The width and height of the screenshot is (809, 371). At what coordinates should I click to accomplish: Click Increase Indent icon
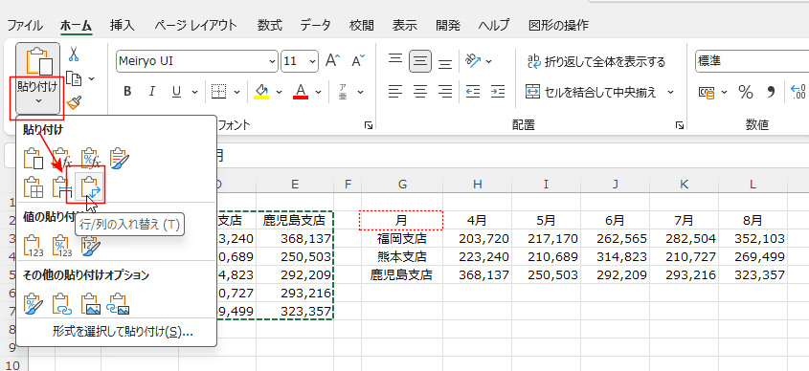tap(498, 92)
